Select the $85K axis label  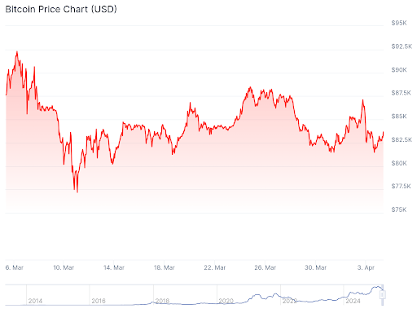[x=399, y=117]
